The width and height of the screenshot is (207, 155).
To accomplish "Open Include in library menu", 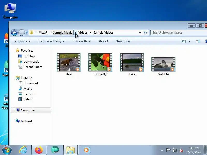I will click(x=51, y=41).
